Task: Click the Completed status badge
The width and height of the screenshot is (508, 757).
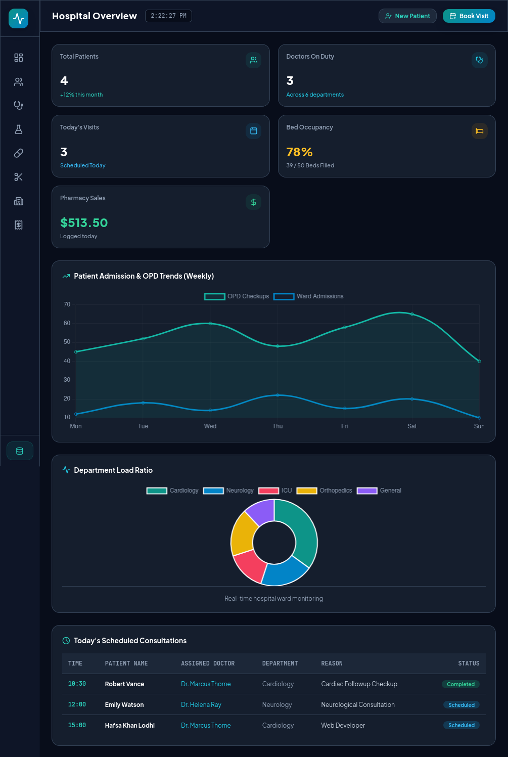Action: (460, 684)
